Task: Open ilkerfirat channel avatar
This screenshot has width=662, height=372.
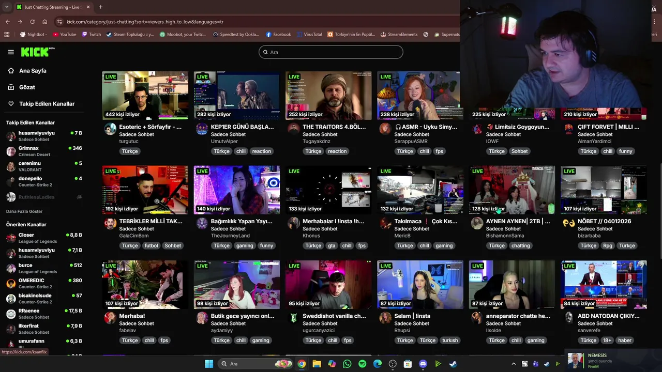Action: point(11,329)
